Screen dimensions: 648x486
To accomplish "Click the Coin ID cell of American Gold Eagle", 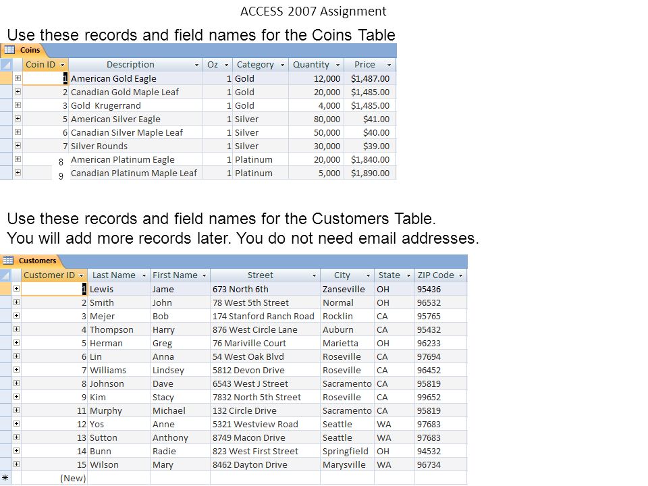I will tap(45, 78).
